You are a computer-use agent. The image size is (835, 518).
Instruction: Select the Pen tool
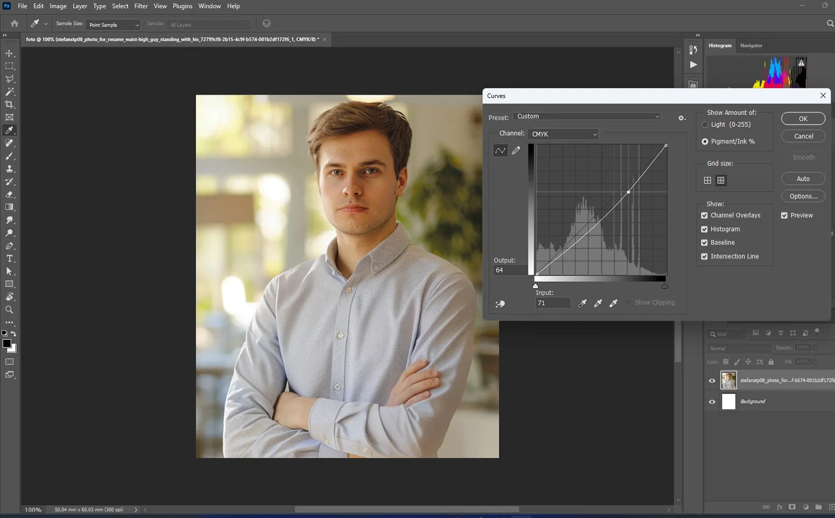[x=9, y=246]
